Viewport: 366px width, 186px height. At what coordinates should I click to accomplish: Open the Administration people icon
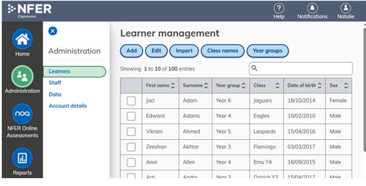[x=22, y=76]
